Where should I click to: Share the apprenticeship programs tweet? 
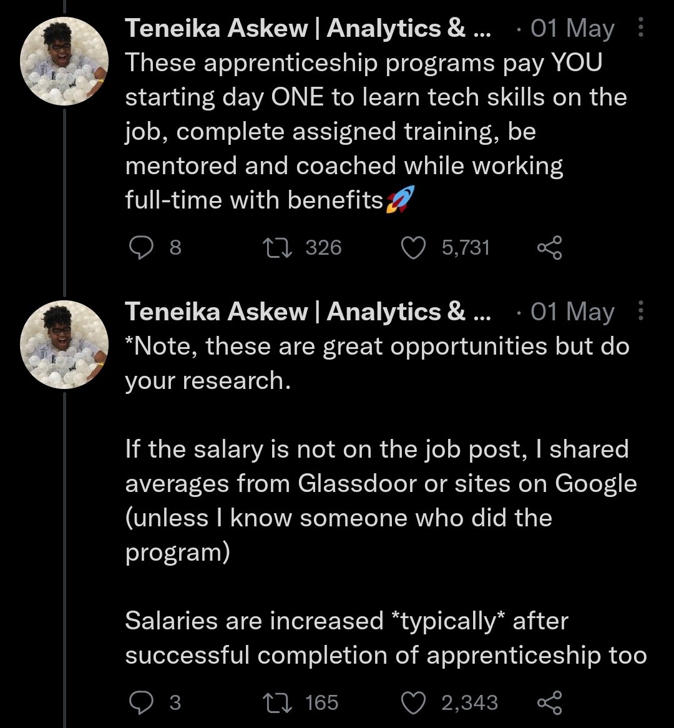549,248
